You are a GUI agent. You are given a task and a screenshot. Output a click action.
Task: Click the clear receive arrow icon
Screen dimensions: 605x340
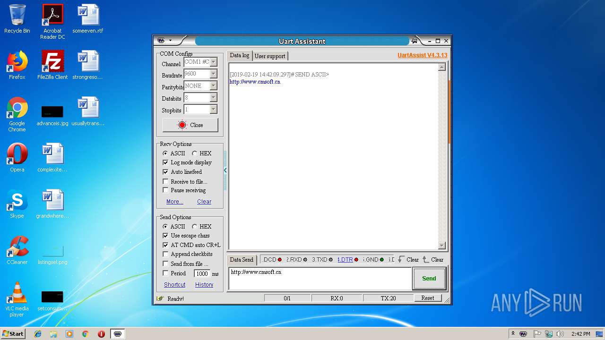401,259
